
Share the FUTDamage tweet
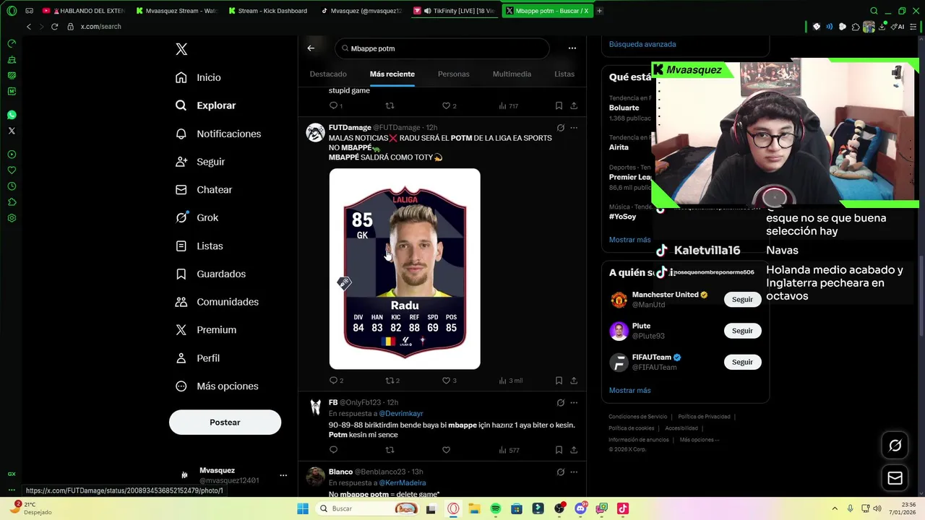pos(574,381)
